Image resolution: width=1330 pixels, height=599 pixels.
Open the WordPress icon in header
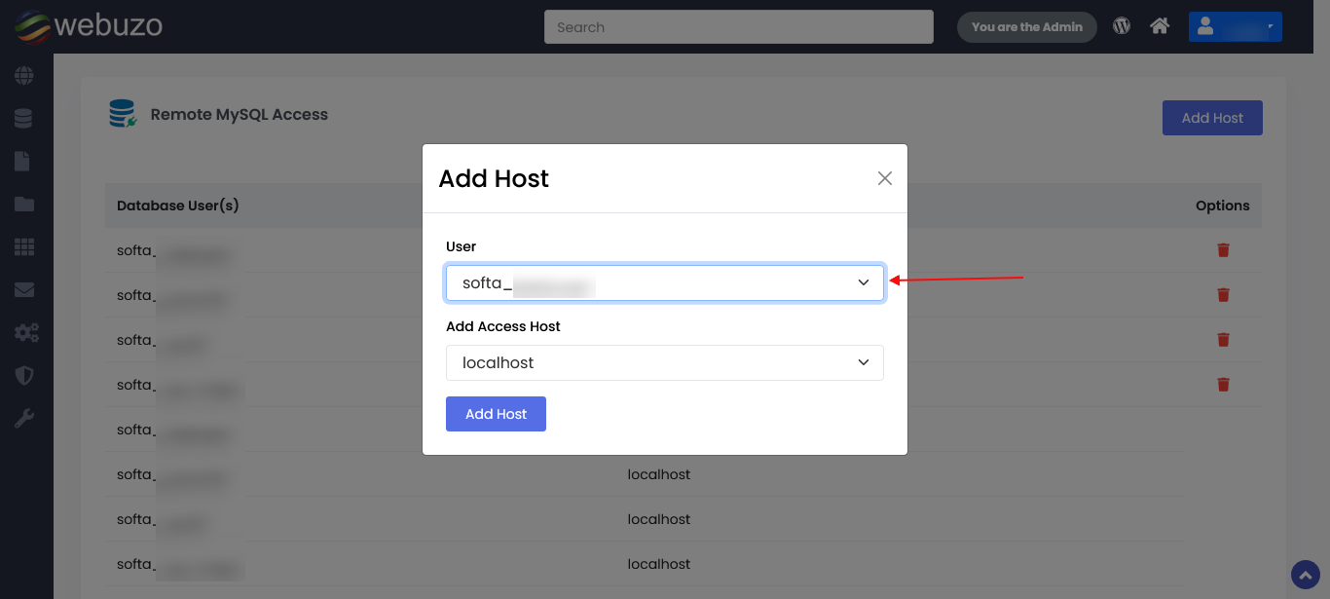pyautogui.click(x=1122, y=26)
